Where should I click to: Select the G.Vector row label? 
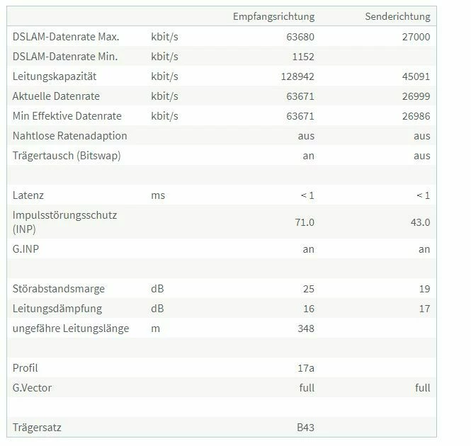tap(32, 388)
